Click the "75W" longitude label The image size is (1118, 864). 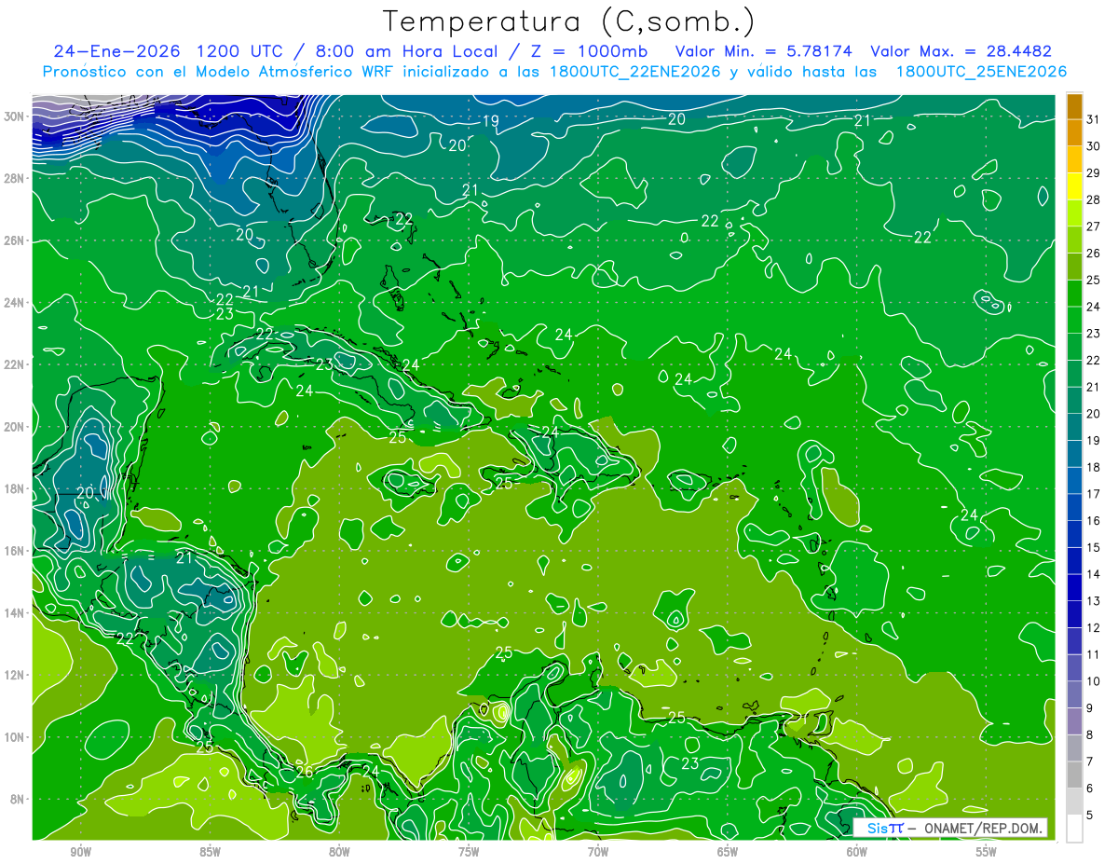[x=469, y=852]
